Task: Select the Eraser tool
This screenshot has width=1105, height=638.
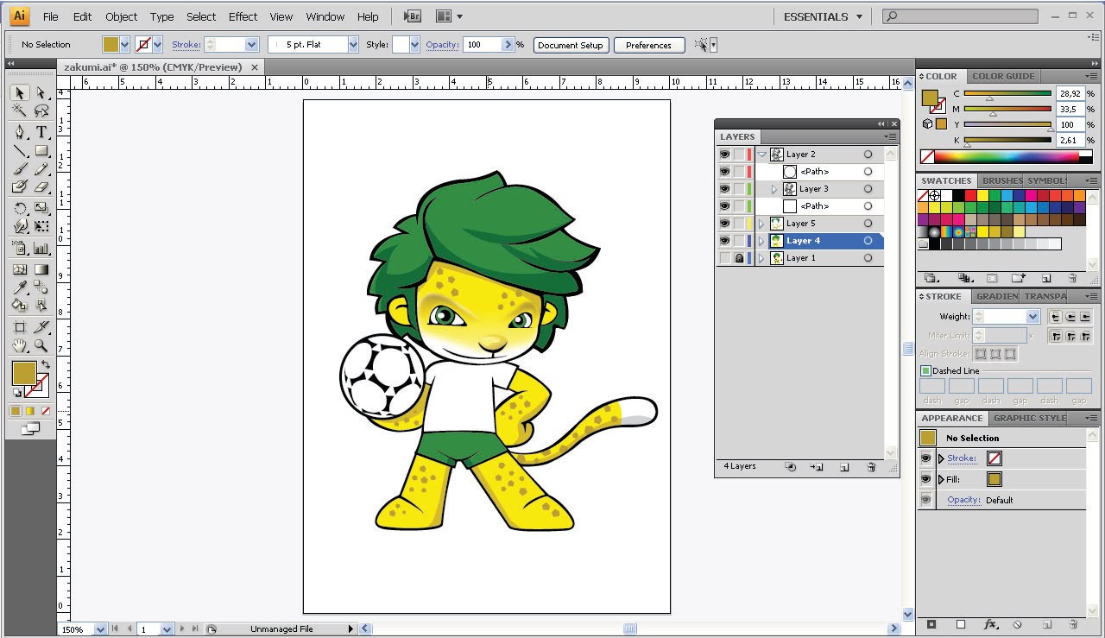Action: 41,187
